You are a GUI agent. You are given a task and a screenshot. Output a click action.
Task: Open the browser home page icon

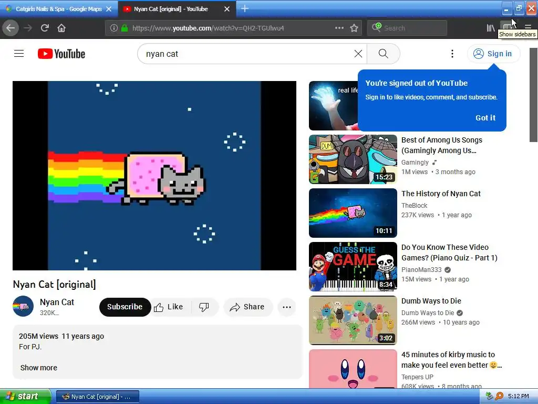point(61,28)
